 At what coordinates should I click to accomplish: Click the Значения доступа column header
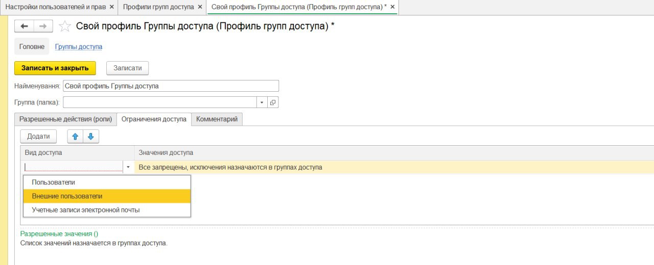[x=394, y=153]
